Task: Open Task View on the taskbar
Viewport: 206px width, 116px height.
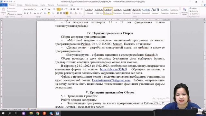Action: (16, 113)
